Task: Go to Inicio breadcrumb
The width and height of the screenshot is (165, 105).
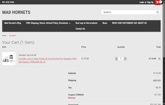Action: click(x=4, y=36)
